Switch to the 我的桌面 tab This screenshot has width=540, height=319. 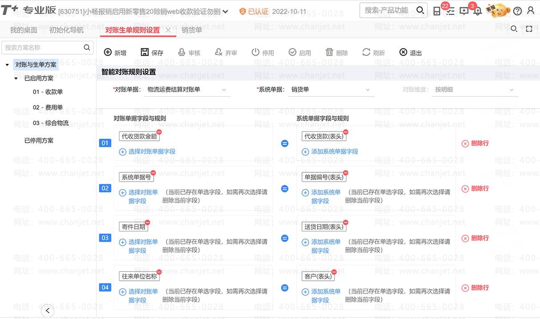24,30
